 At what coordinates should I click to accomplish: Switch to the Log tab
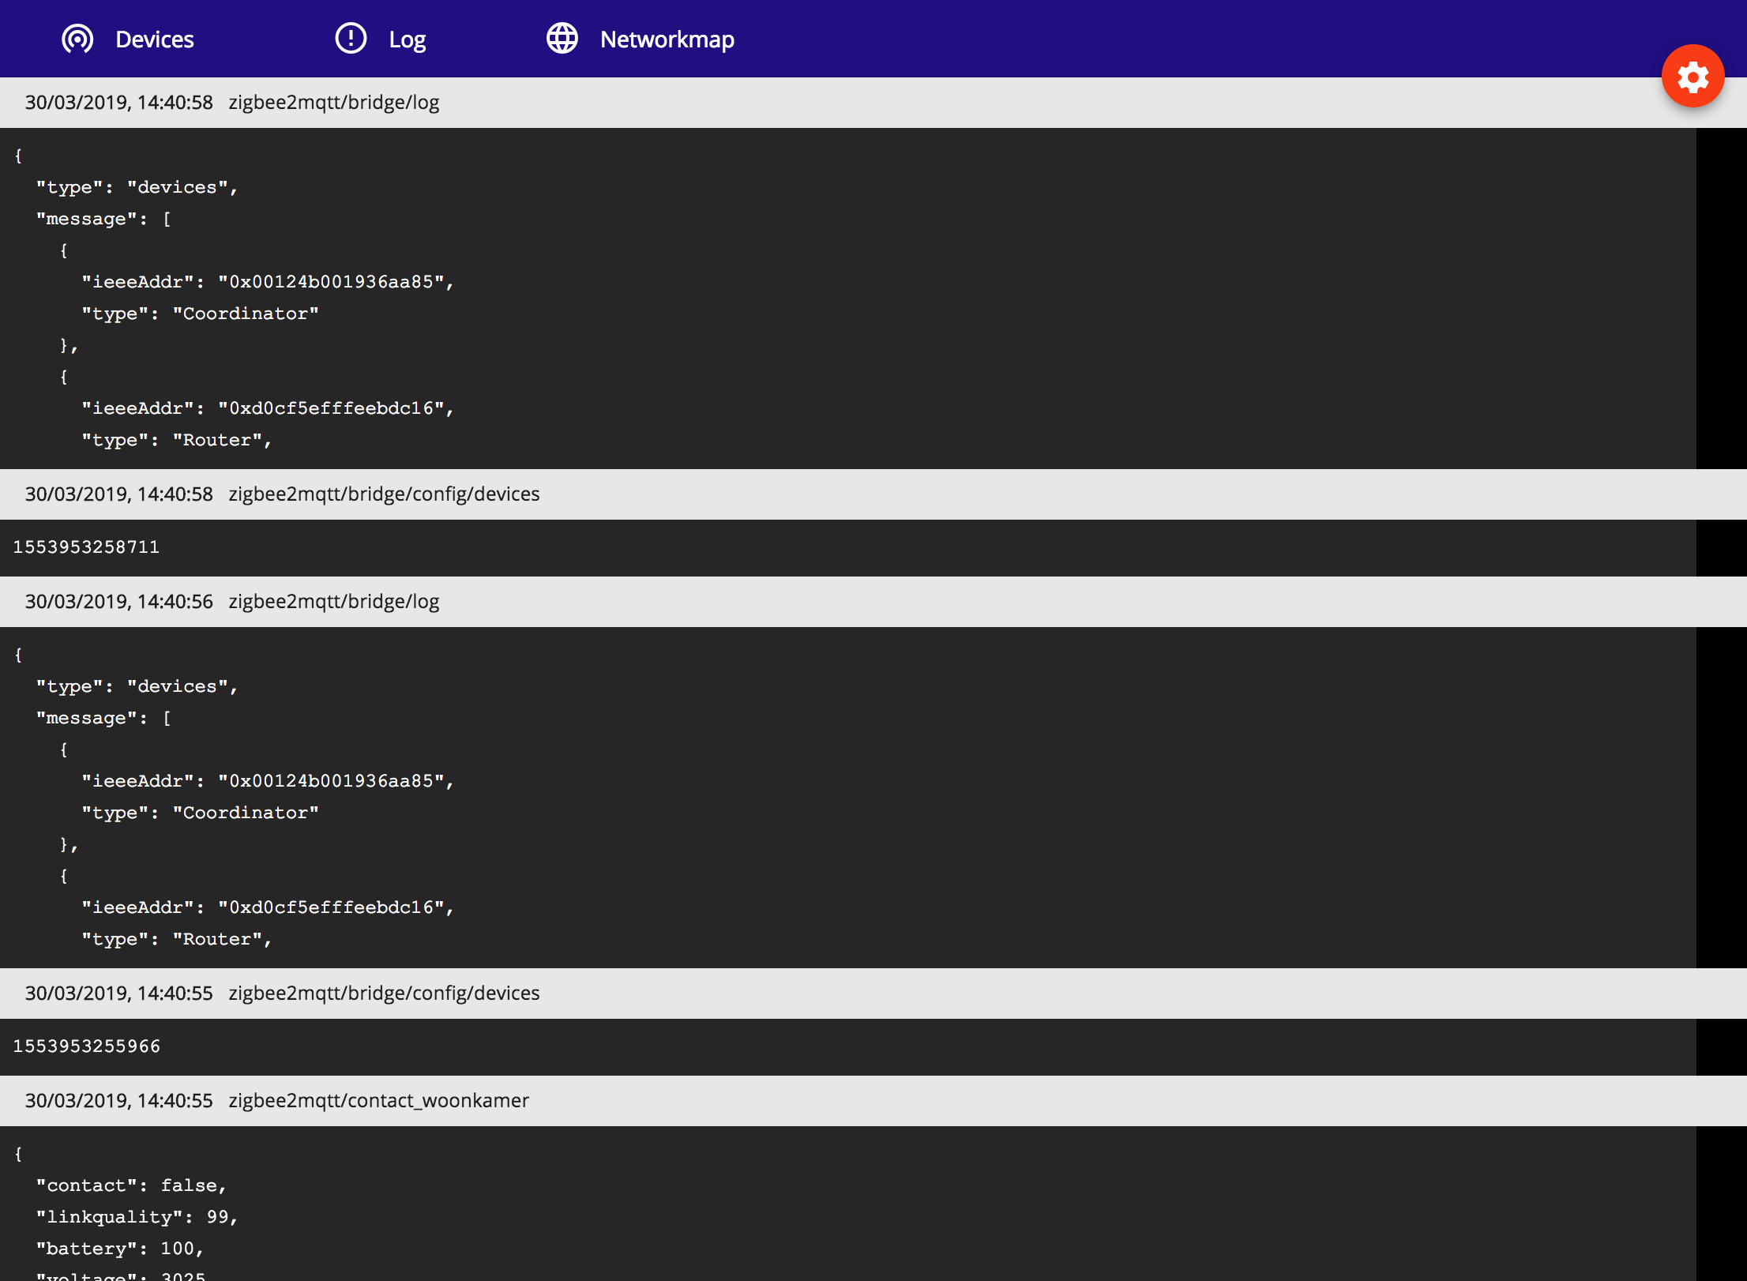[407, 39]
